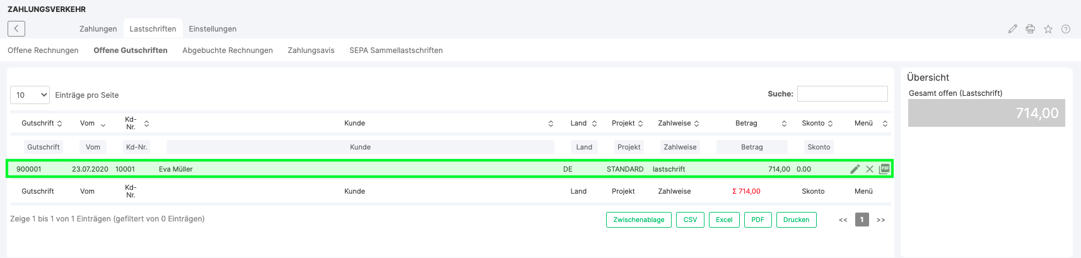This screenshot has height=258, width=1081.
Task: Sort table by Gutschrift column
Action: click(42, 123)
